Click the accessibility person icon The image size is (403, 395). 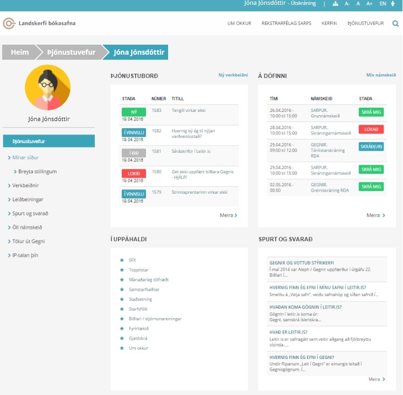[x=393, y=4]
